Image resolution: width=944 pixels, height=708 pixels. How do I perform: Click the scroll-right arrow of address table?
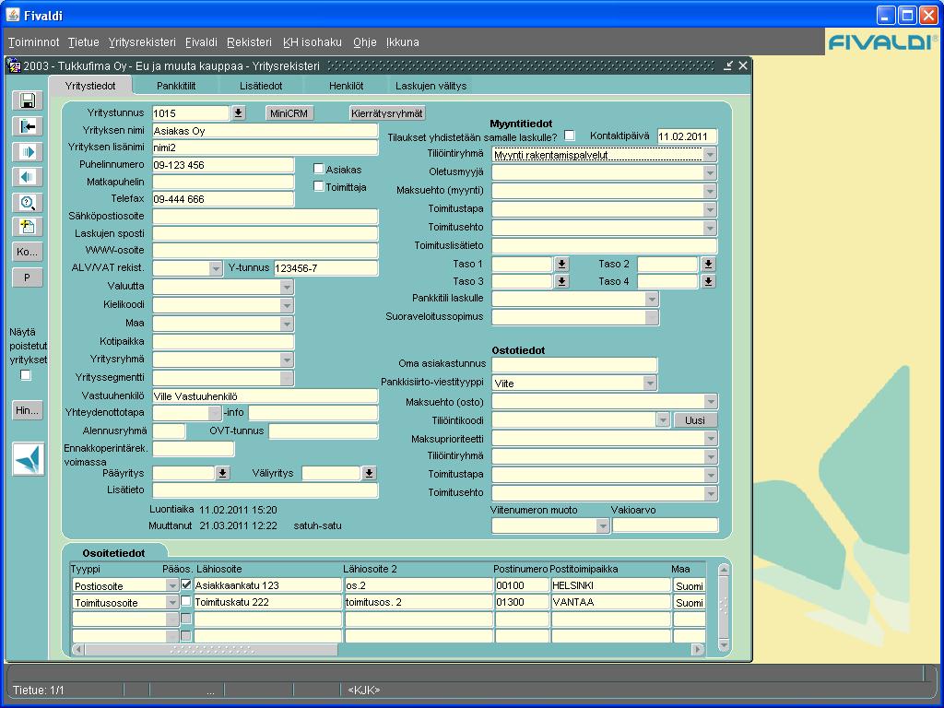tap(699, 649)
